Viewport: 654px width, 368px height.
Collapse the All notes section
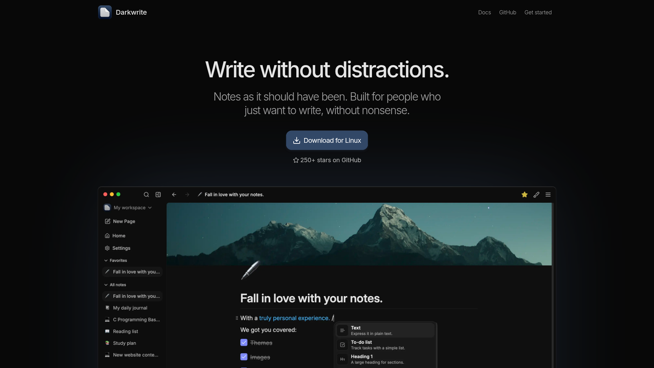point(115,285)
